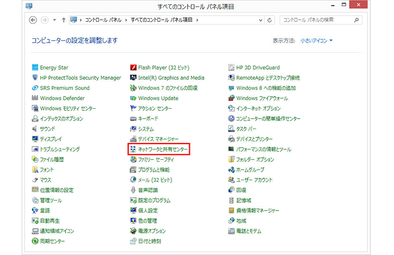Click the Energy Star icon
394x255 pixels.
(35, 68)
